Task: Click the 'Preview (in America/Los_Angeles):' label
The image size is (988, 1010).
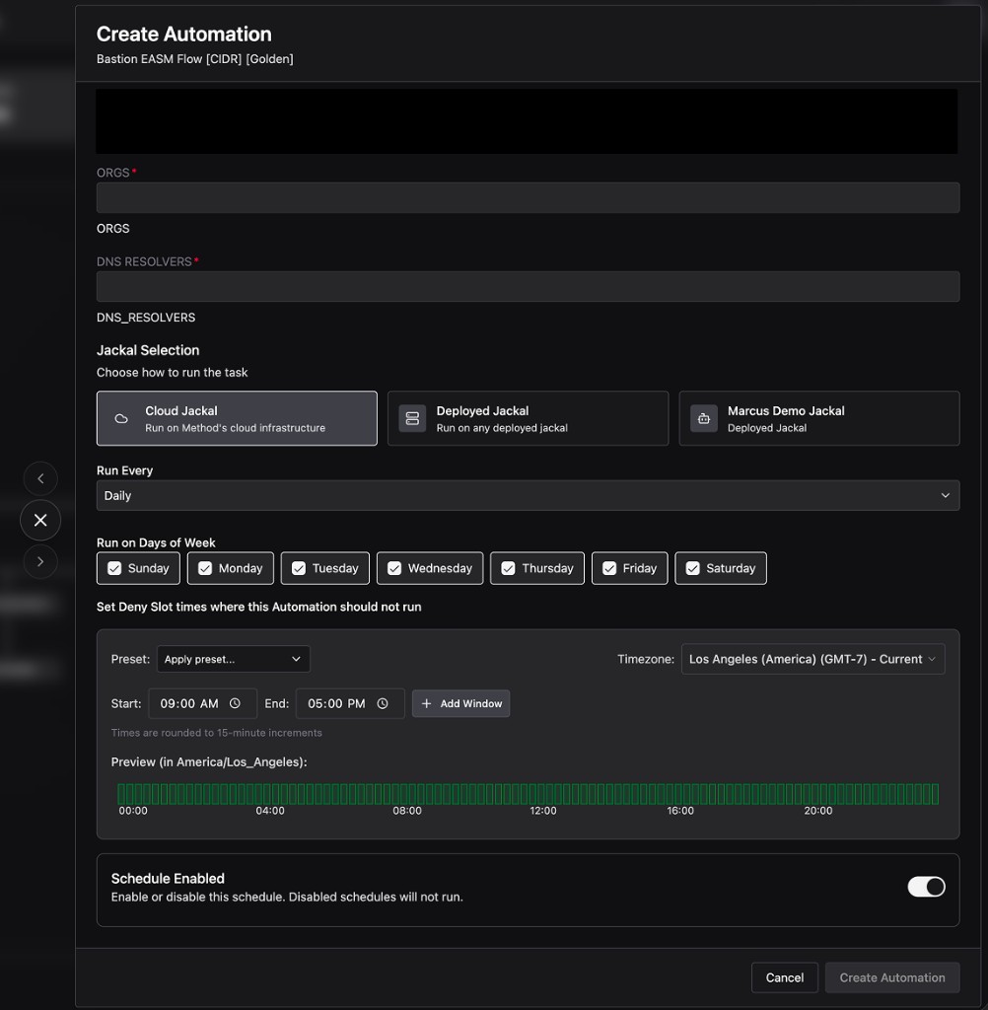Action: pos(209,762)
